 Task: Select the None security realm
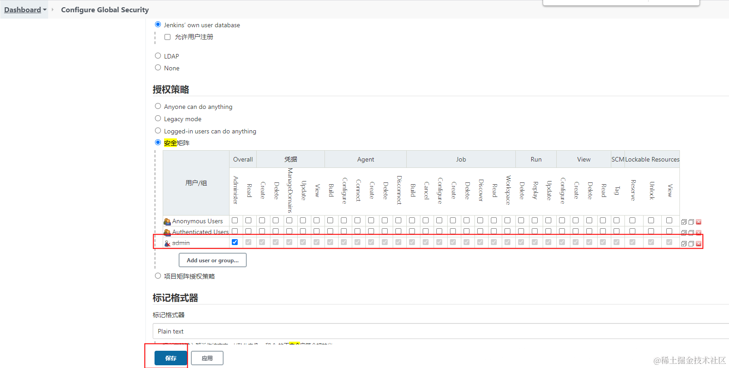point(158,68)
